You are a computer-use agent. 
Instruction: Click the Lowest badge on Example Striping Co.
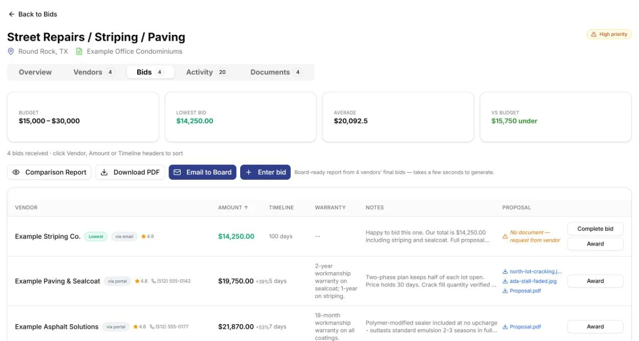pyautogui.click(x=96, y=236)
